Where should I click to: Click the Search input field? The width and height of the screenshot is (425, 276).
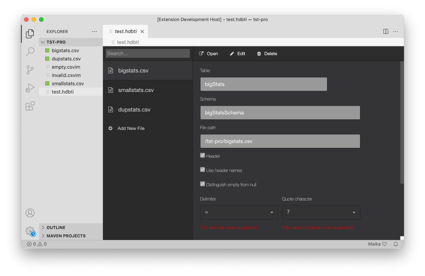[148, 53]
